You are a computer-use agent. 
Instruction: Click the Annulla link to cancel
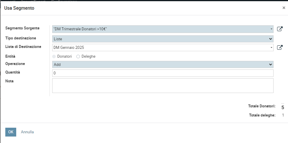[27, 132]
